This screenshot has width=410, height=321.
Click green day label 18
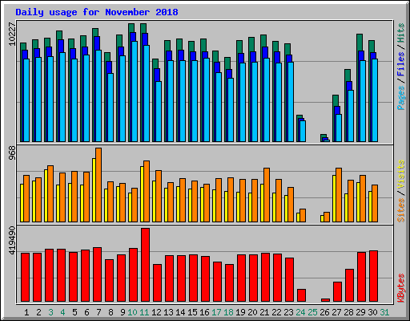point(228,312)
